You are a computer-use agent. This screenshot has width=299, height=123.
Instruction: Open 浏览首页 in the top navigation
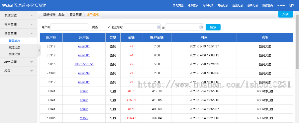(x=267, y=6)
